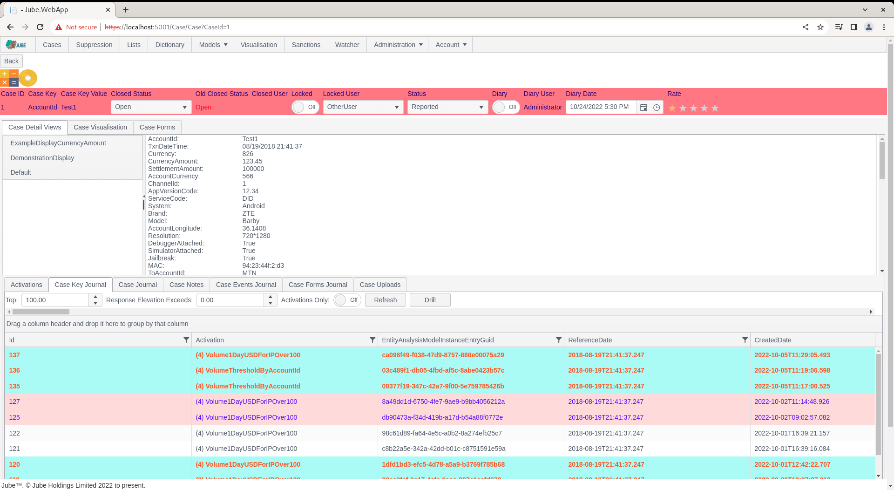Open a new browser tab
This screenshot has width=894, height=490.
pyautogui.click(x=126, y=9)
